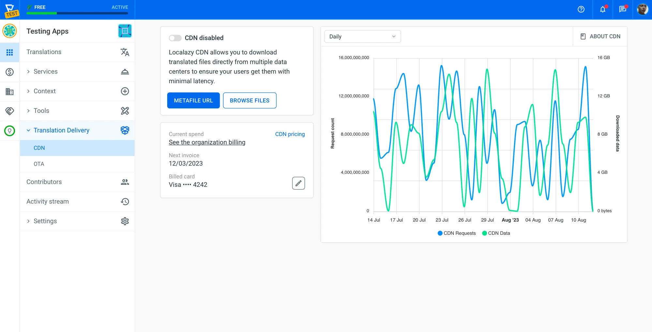Click the help question mark icon
652x332 pixels.
581,9
